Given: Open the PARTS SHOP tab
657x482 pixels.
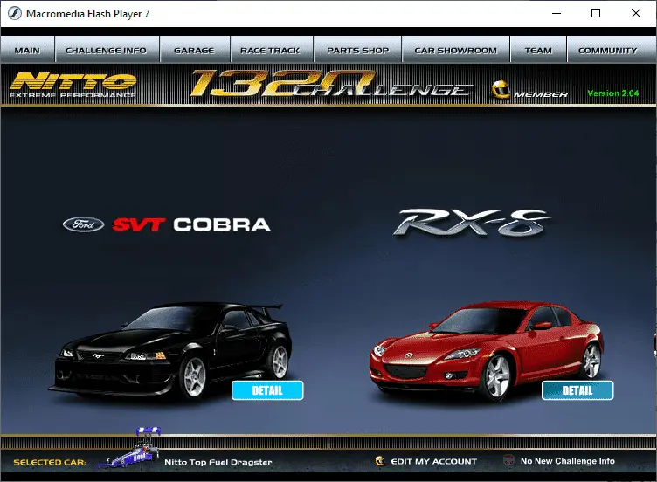Looking at the screenshot, I should coord(357,51).
